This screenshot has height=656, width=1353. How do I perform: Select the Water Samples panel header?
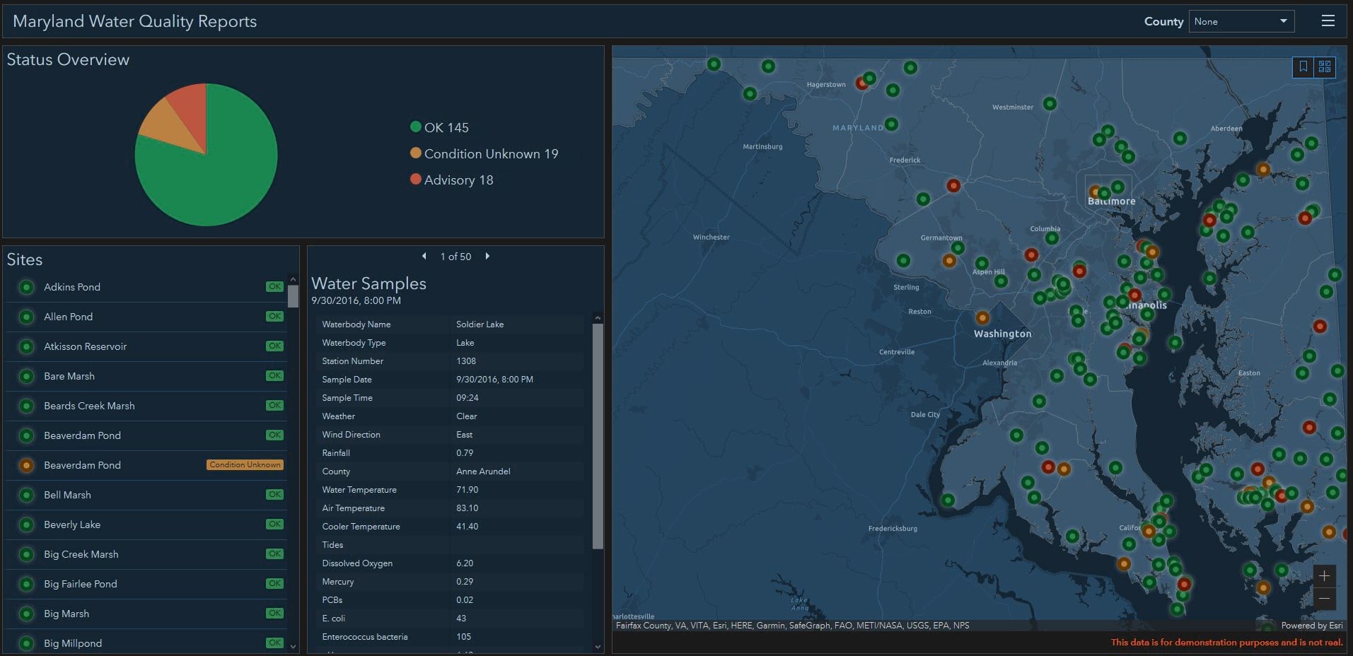[368, 283]
